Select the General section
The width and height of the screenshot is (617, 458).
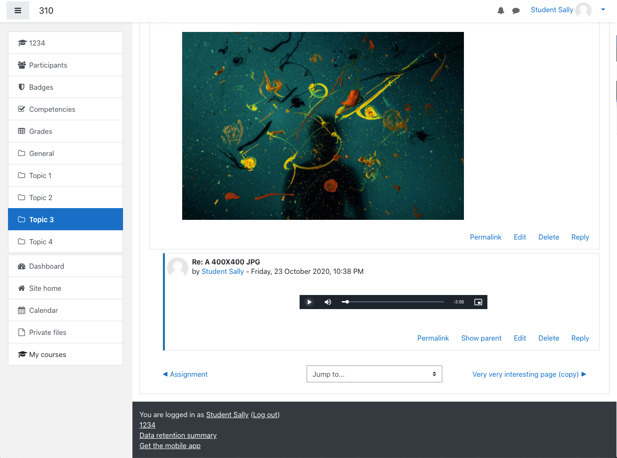[x=66, y=153]
